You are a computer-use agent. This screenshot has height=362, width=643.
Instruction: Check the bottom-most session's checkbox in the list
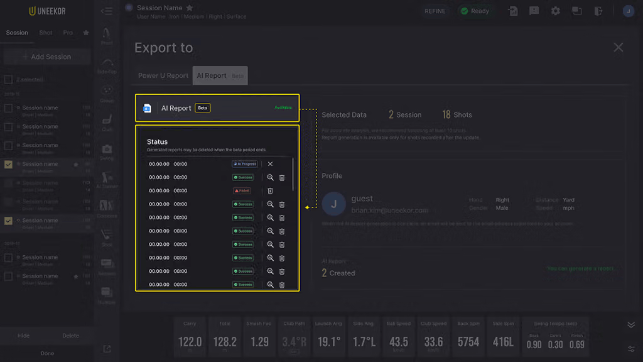pyautogui.click(x=8, y=277)
